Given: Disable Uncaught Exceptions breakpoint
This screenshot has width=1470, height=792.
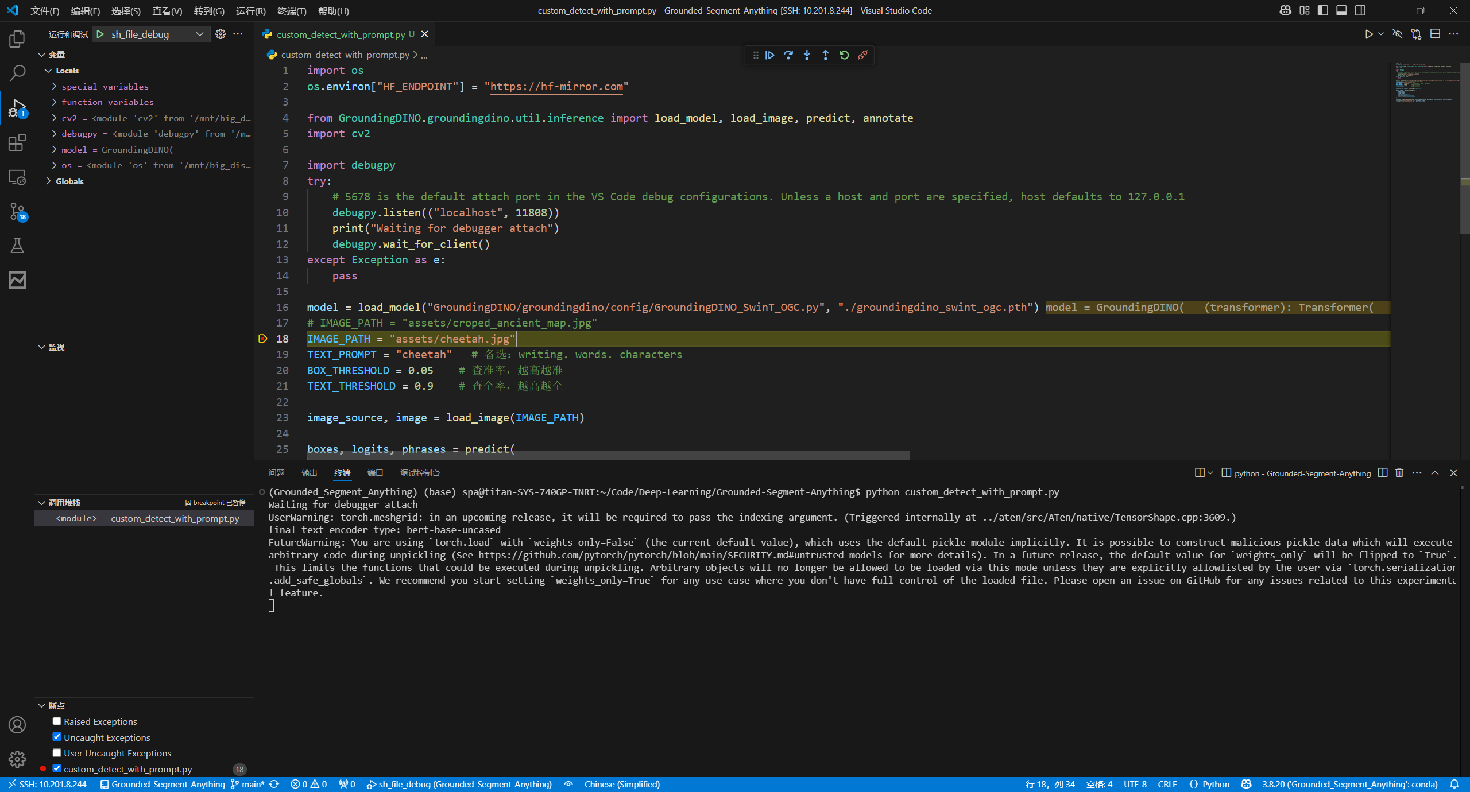Looking at the screenshot, I should coord(57,737).
